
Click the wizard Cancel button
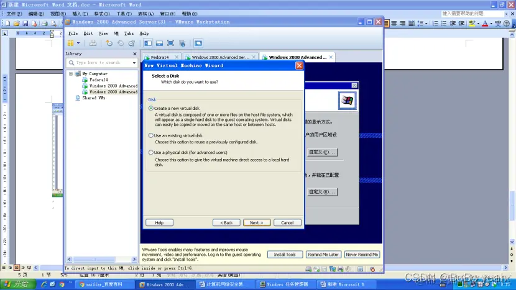click(287, 222)
